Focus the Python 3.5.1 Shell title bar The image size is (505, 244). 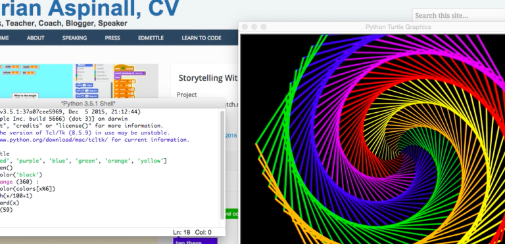pos(112,104)
